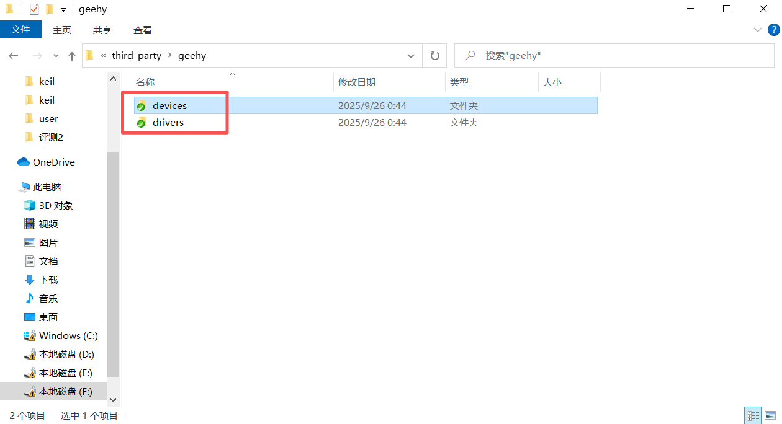This screenshot has height=424, width=782.
Task: Click the Back navigation arrow
Action: (x=14, y=56)
